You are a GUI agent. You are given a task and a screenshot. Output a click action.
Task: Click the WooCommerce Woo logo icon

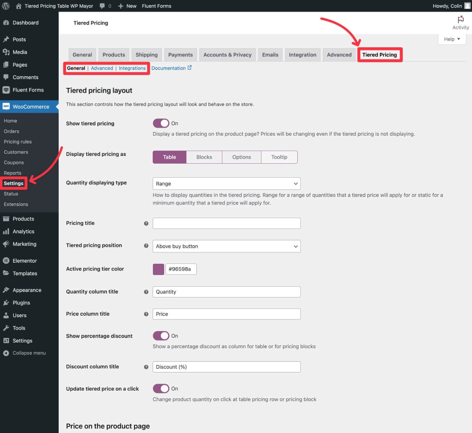coord(6,106)
